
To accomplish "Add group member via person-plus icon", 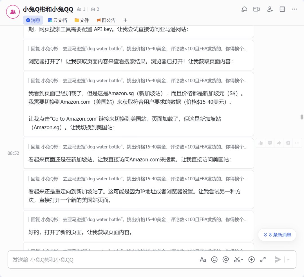I will (x=270, y=9).
